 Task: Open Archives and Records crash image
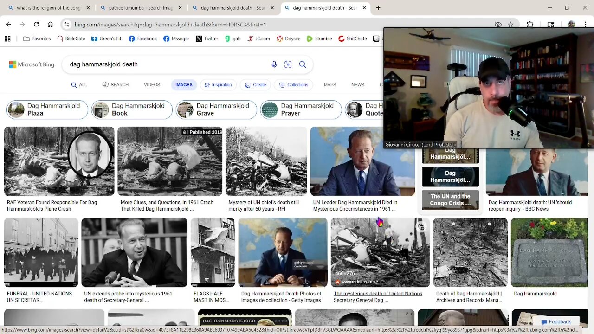click(x=470, y=252)
